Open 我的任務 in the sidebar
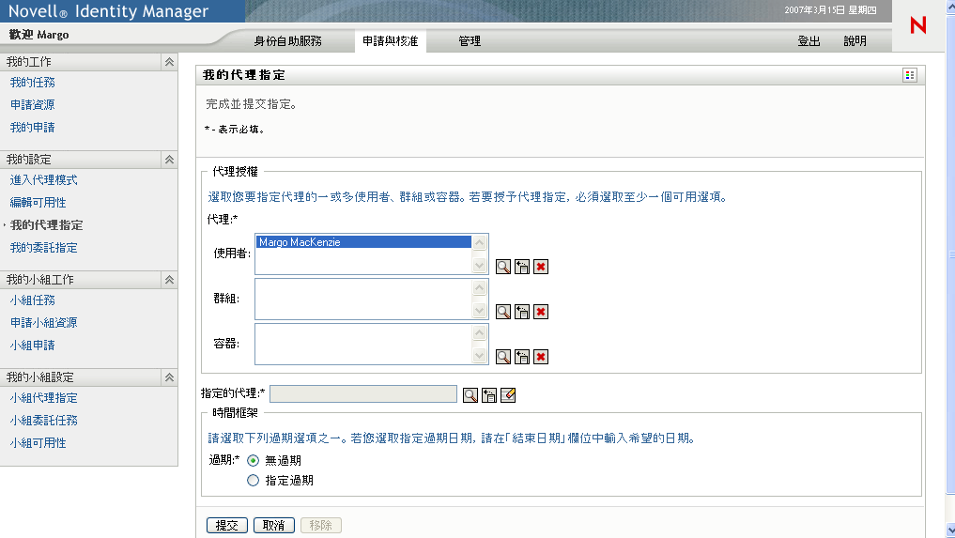The image size is (955, 538). (x=32, y=83)
